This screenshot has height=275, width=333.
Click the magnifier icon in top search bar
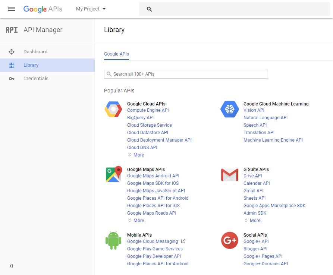click(x=150, y=9)
